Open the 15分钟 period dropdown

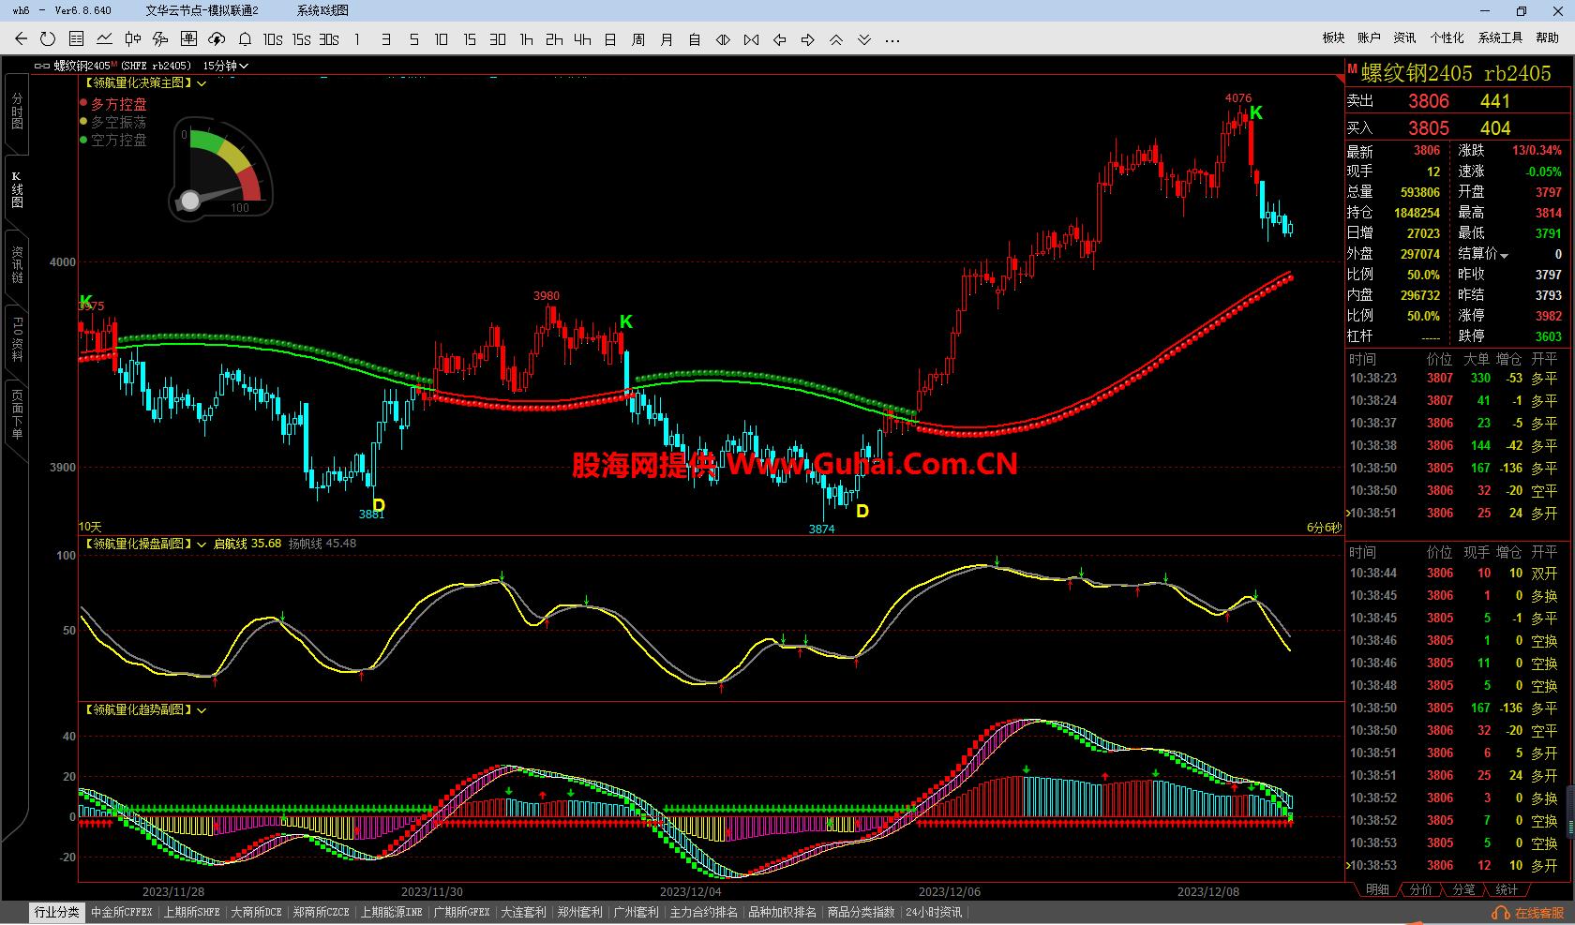pyautogui.click(x=226, y=66)
